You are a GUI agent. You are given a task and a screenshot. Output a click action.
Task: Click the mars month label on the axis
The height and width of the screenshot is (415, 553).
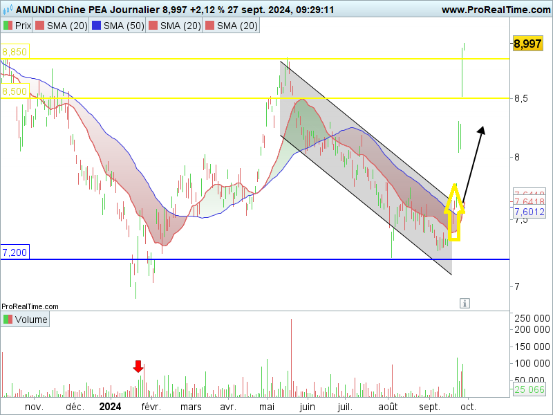pos(191,407)
